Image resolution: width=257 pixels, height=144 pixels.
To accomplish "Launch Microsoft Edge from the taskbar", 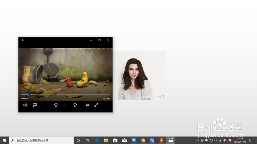I will click(x=97, y=140).
